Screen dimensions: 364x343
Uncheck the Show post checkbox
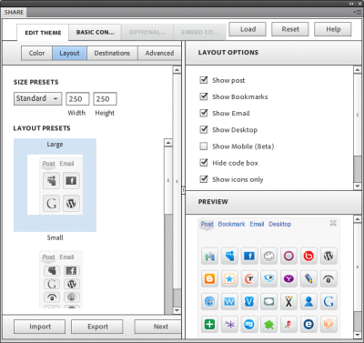[204, 80]
